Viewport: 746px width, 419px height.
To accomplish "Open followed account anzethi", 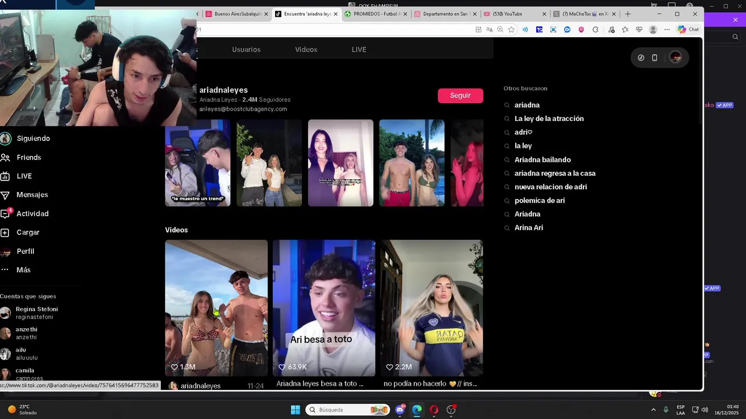I will pos(19,333).
